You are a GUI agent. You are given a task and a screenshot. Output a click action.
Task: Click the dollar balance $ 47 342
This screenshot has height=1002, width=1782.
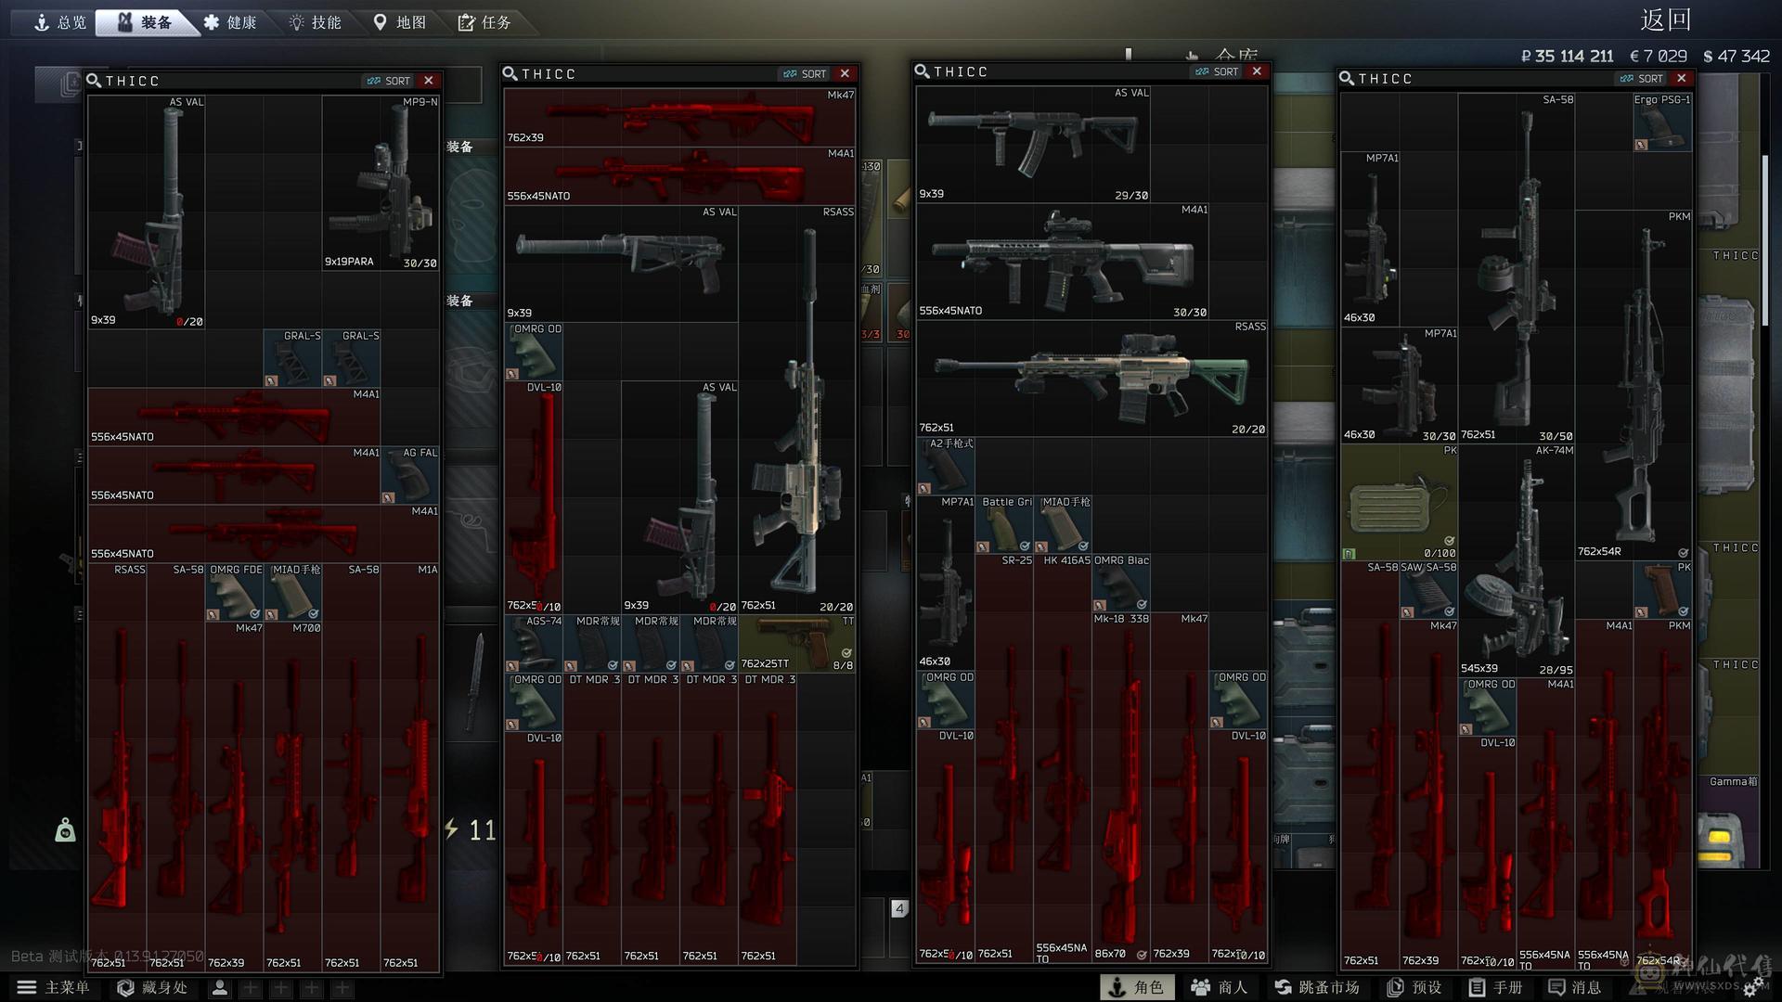coord(1737,56)
